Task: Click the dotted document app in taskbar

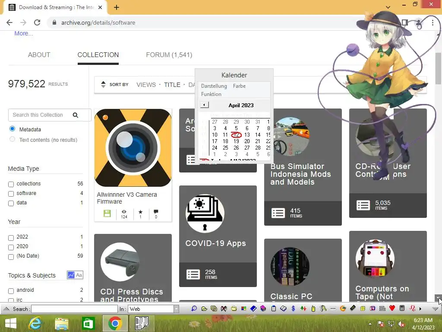Action: point(142,323)
